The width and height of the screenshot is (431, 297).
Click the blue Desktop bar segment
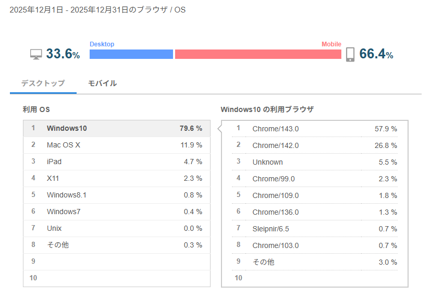pos(131,54)
